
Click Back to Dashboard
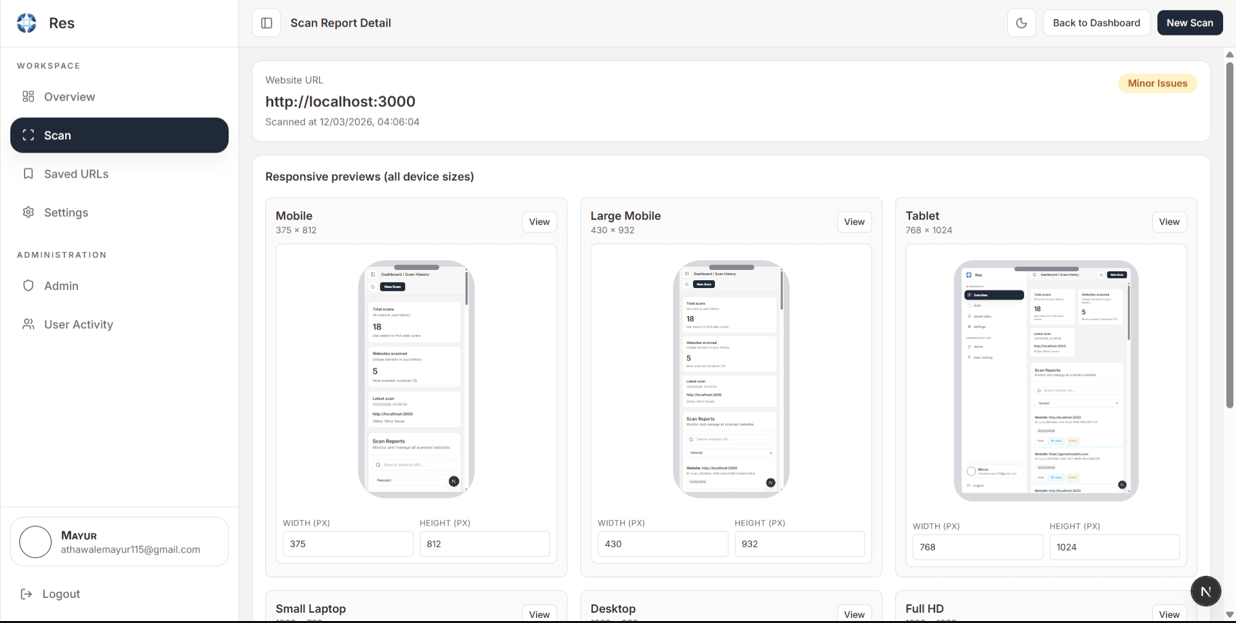tap(1096, 23)
